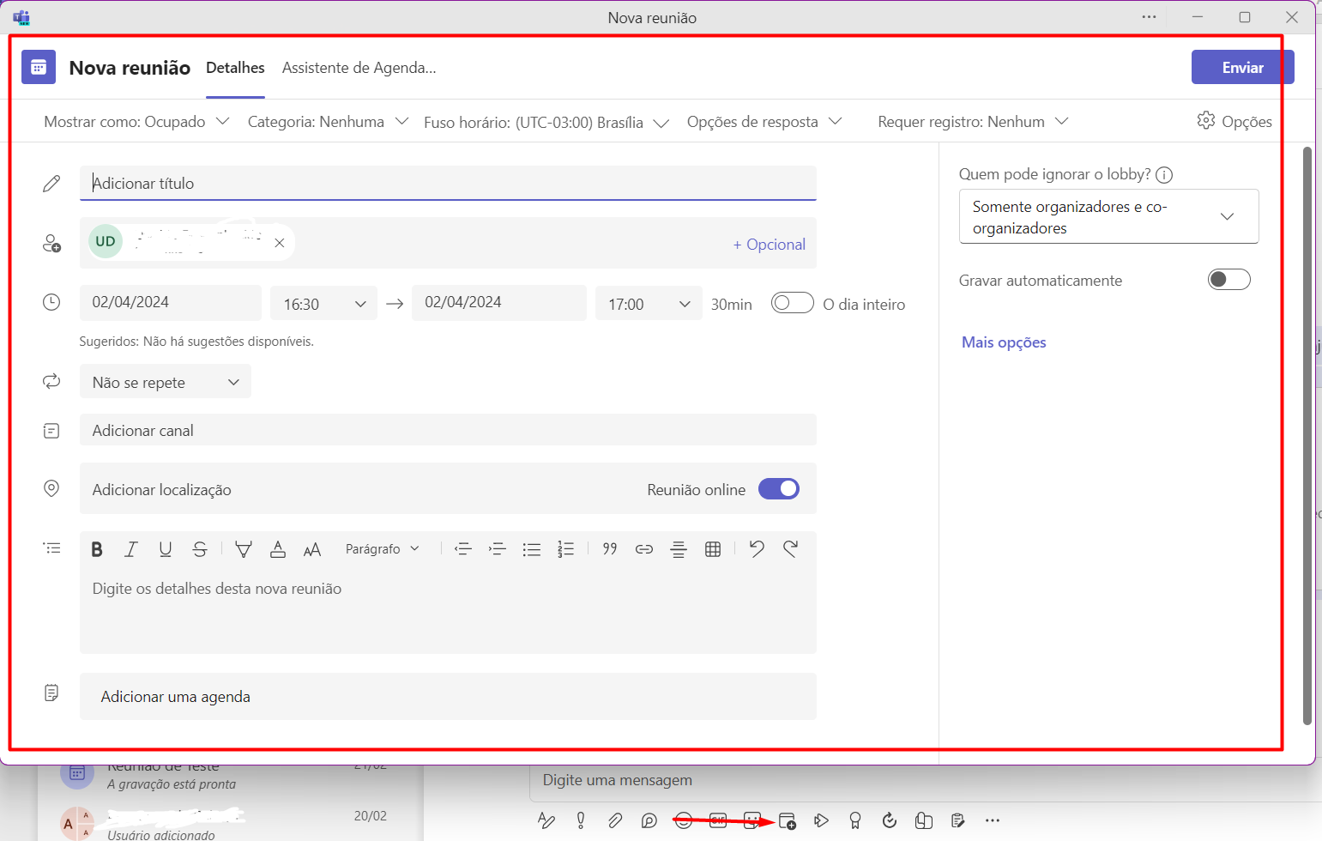The width and height of the screenshot is (1322, 841).
Task: Click the schedule meeting icon in chat toolbar
Action: 788,820
